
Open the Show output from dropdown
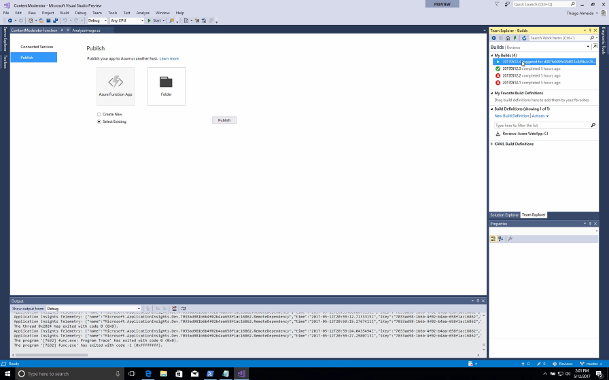[x=94, y=309]
